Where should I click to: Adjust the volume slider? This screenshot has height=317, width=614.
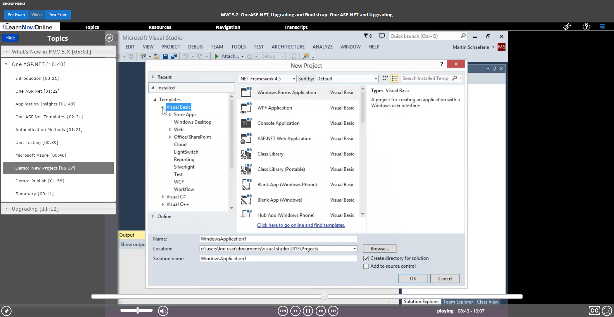(138, 310)
